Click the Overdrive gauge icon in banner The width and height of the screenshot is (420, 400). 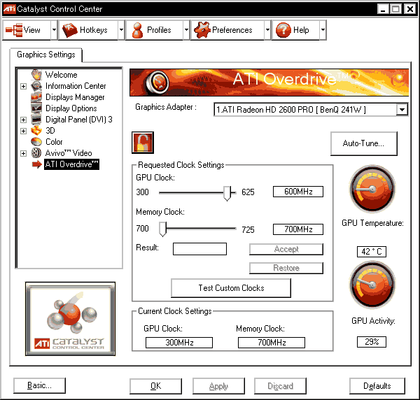point(157,82)
